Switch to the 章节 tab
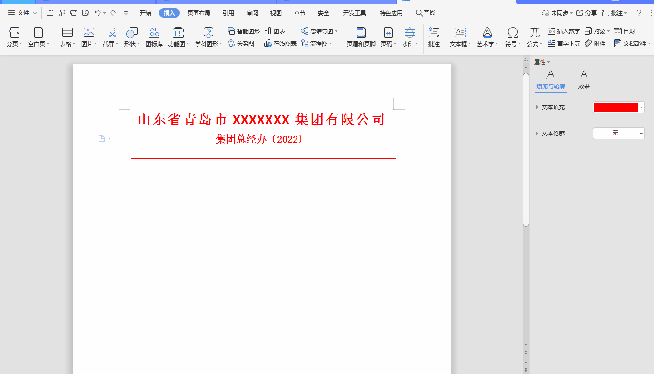The height and width of the screenshot is (374, 654). (x=300, y=13)
